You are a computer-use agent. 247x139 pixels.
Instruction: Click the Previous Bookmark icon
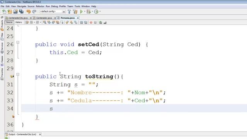[x=67, y=22]
